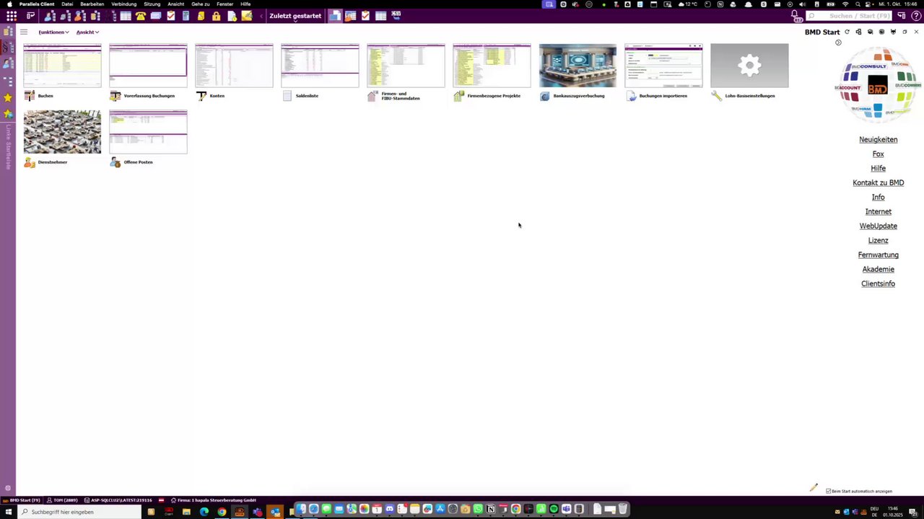
Task: Open the Neuigkeiten link
Action: pos(878,140)
